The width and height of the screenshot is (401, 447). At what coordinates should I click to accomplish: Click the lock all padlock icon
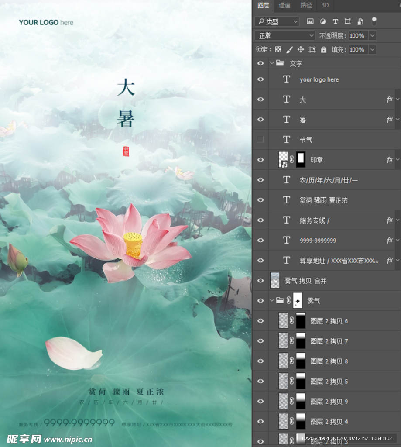pos(323,49)
